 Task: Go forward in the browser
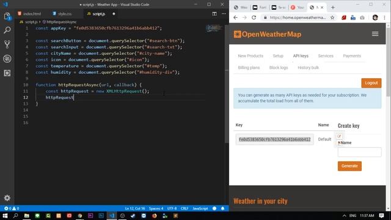point(244,18)
